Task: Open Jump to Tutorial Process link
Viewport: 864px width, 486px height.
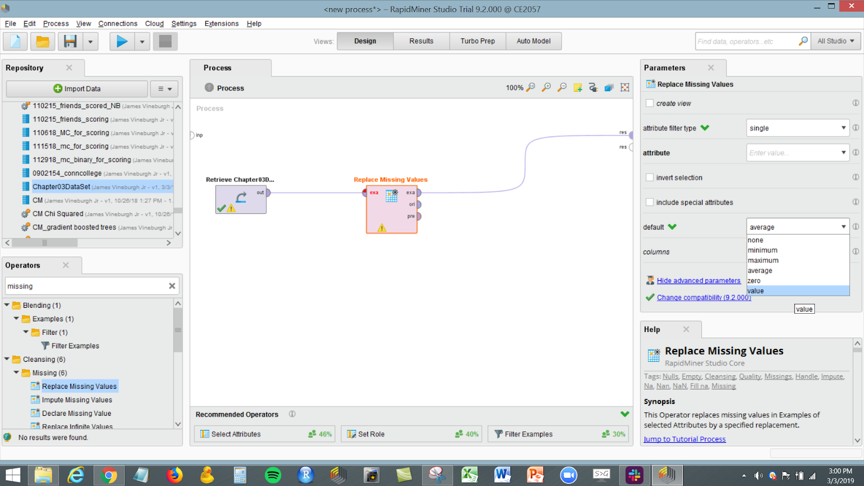Action: click(685, 440)
